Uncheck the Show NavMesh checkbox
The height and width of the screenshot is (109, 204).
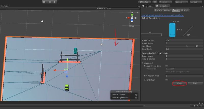(136, 95)
